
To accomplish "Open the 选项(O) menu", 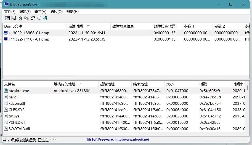I will pyautogui.click(x=56, y=12).
